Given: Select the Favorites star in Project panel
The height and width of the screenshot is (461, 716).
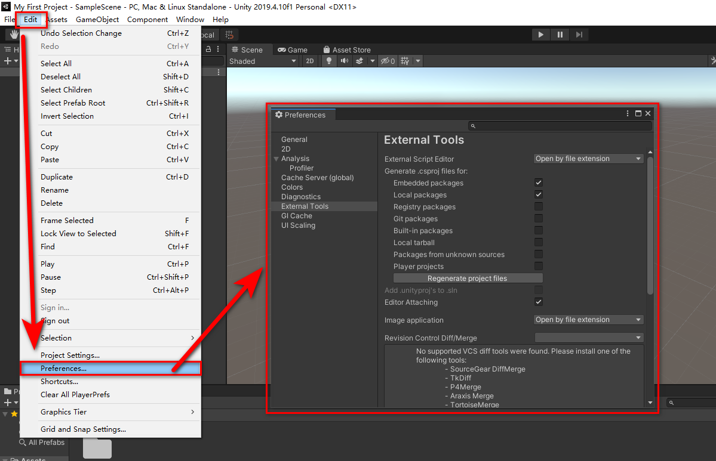Looking at the screenshot, I should 14,414.
